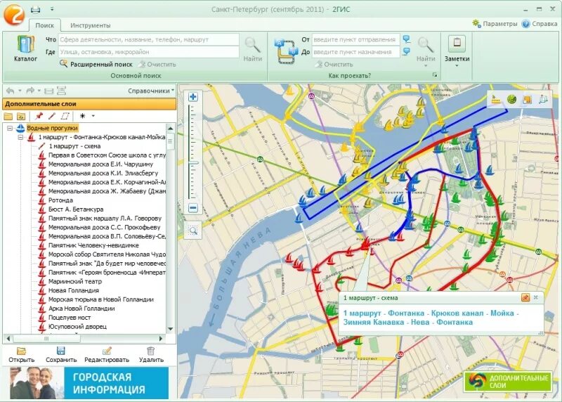The image size is (562, 402).
Task: Click the departure point map marker icon
Action: coord(407,39)
